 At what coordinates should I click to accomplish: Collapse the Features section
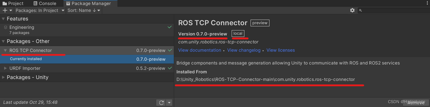coord(3,19)
